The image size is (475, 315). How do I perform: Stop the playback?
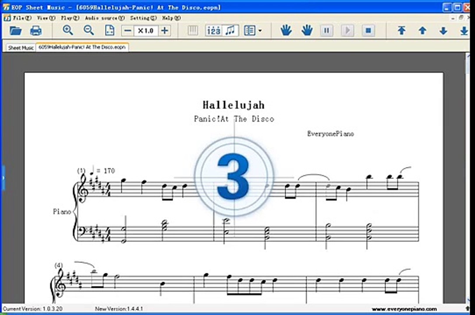(x=368, y=31)
